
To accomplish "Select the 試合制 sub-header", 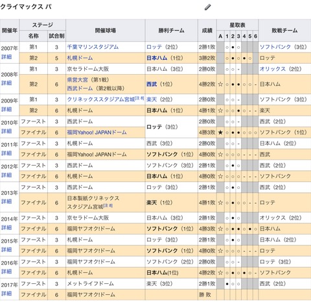I will coord(56,36).
